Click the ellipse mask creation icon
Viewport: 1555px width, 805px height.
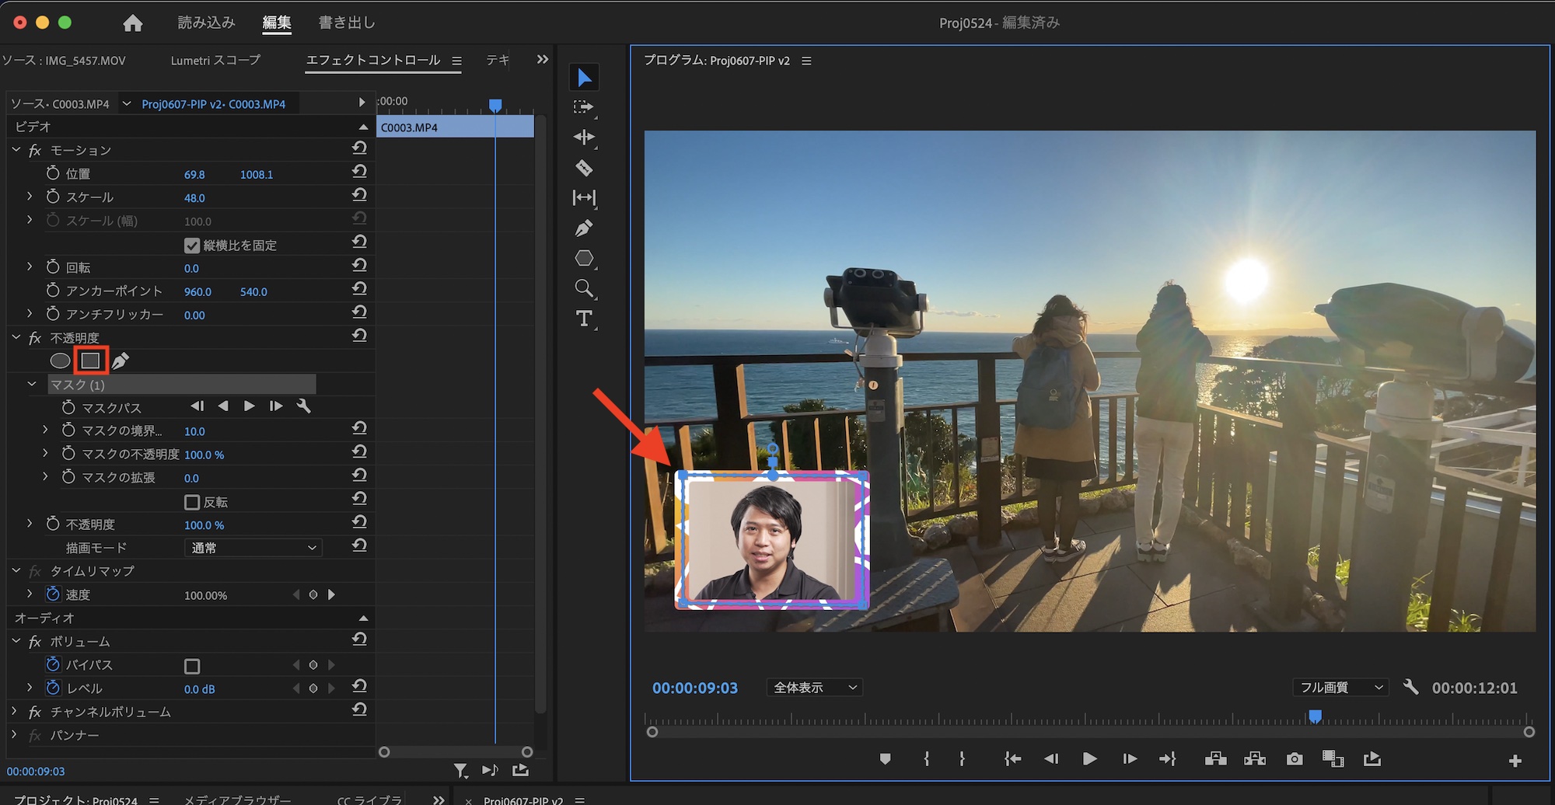[x=60, y=361]
